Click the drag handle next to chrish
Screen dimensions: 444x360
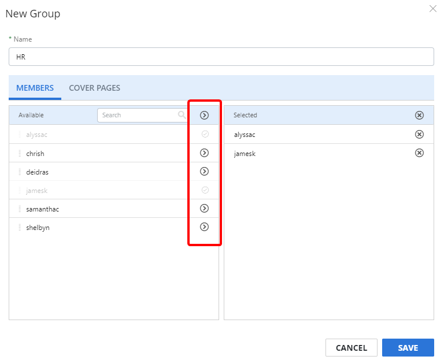(x=20, y=153)
